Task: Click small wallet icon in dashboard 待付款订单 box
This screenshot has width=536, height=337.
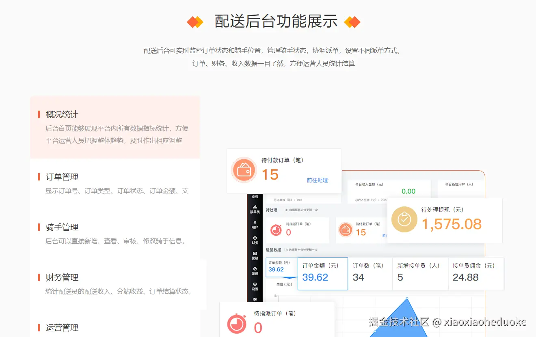Action: (346, 230)
